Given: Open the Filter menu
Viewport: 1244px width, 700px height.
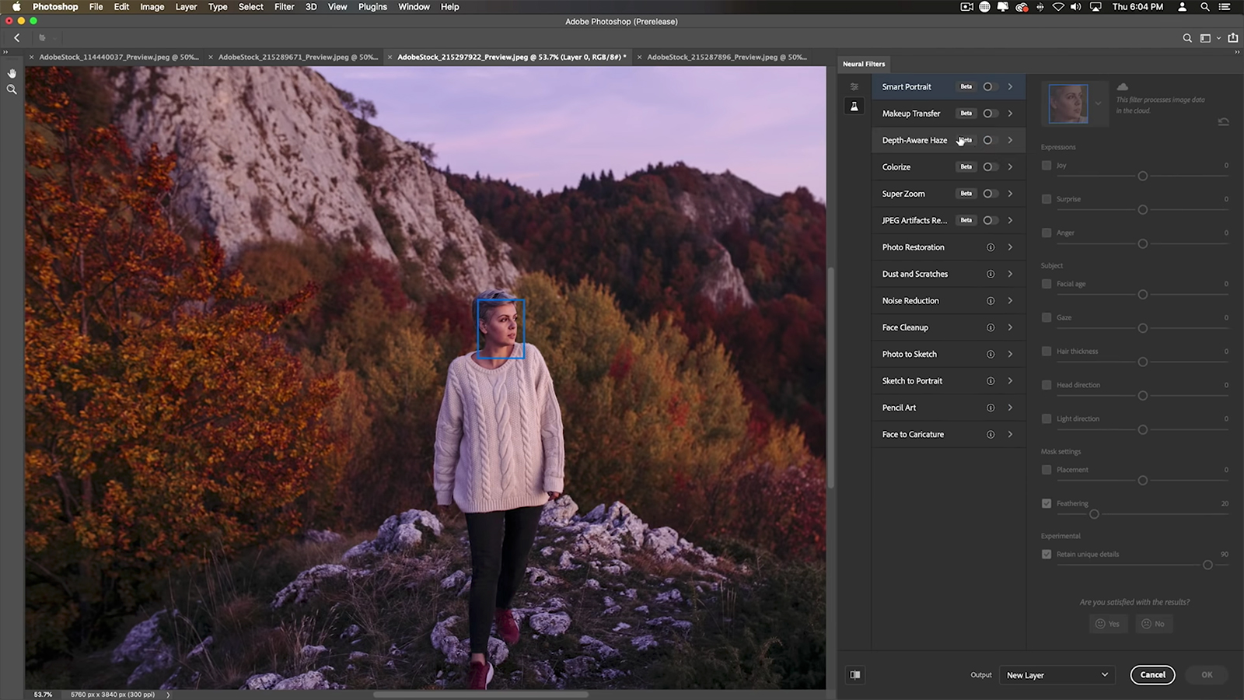Looking at the screenshot, I should click(284, 7).
